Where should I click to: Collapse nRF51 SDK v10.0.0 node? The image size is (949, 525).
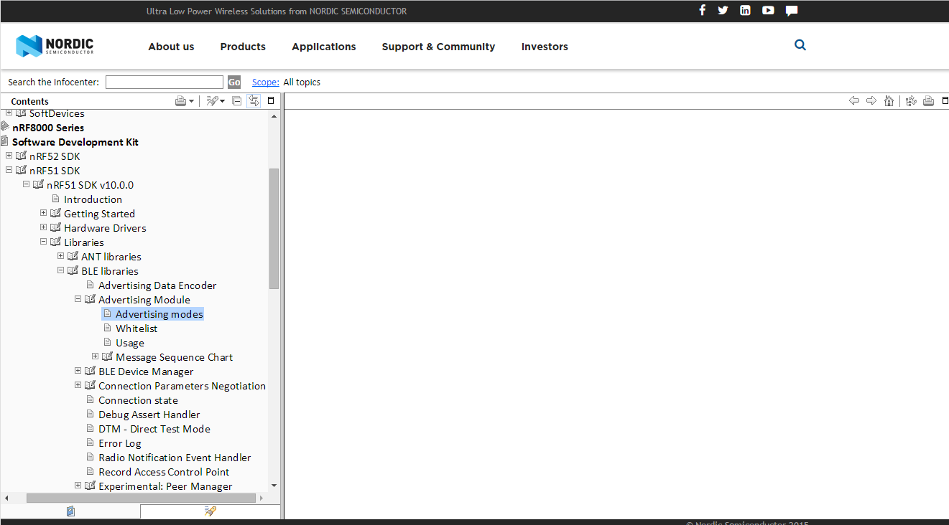tap(26, 184)
